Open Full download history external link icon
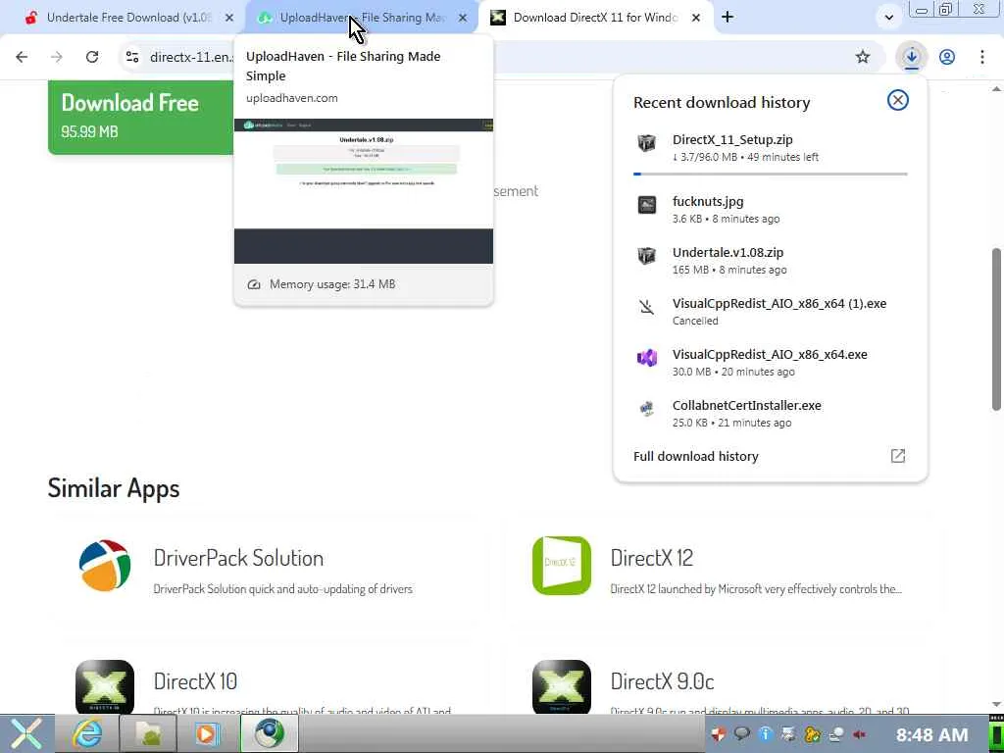The image size is (1004, 753). point(898,456)
